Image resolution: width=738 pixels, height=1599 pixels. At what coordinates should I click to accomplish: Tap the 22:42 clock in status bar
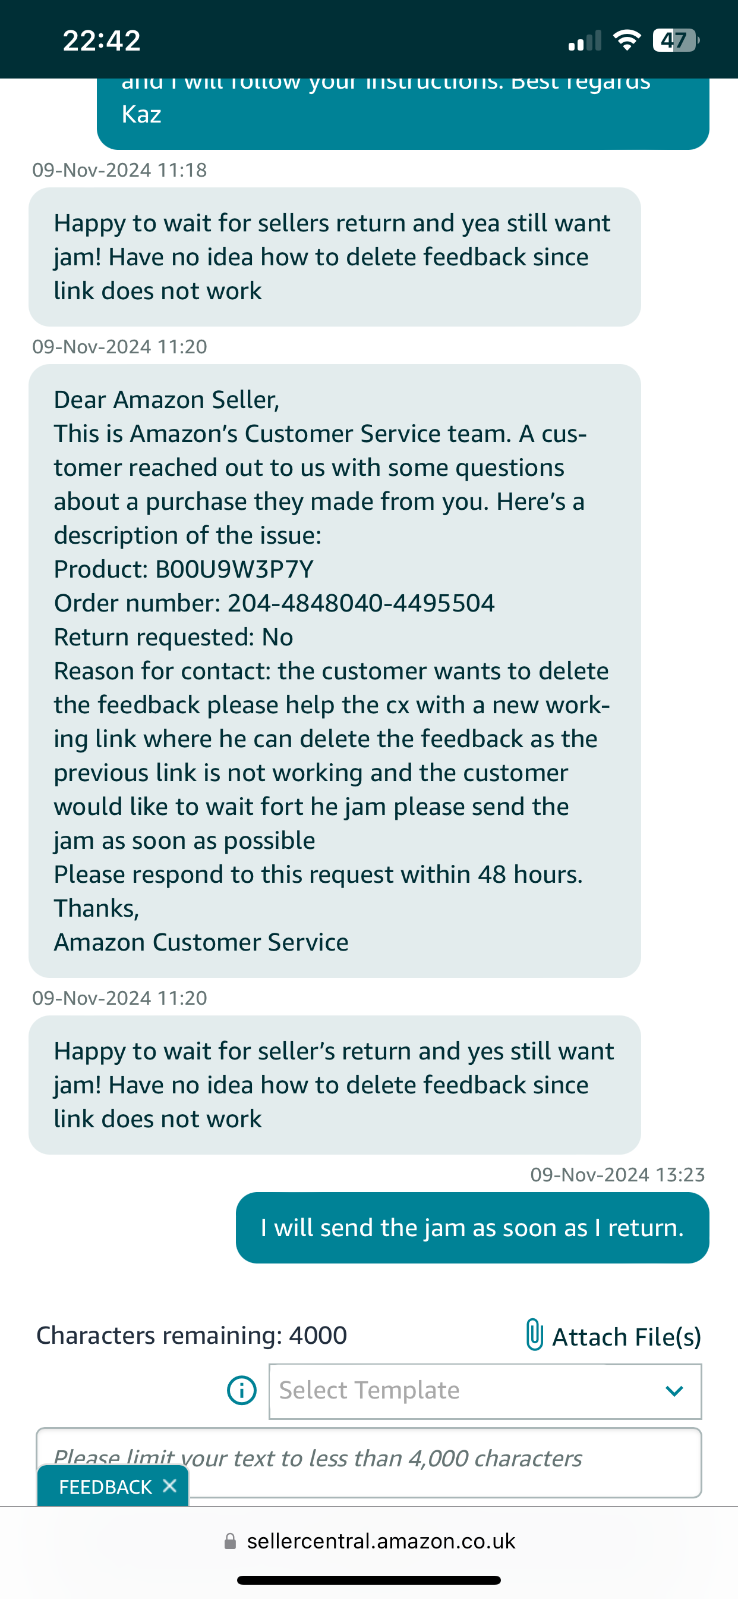tap(102, 41)
